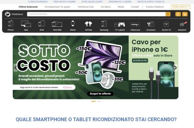
Task: Open the shopping cart icon
Action: [x=185, y=14]
